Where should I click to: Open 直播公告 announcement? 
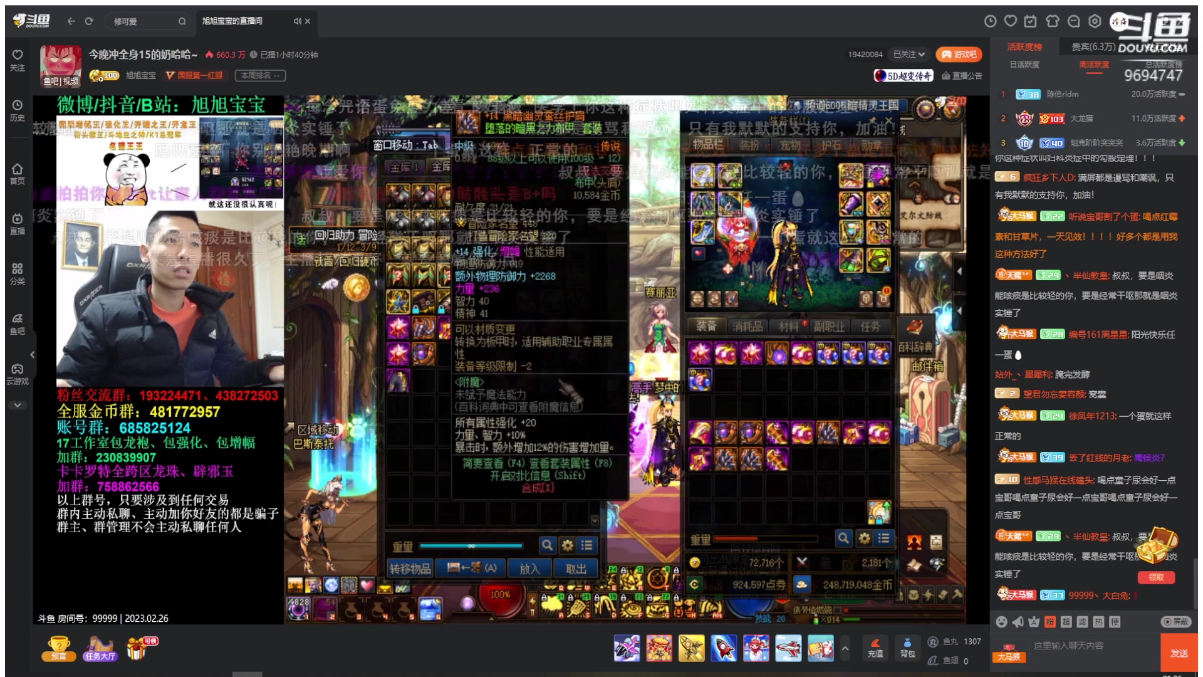pos(962,76)
